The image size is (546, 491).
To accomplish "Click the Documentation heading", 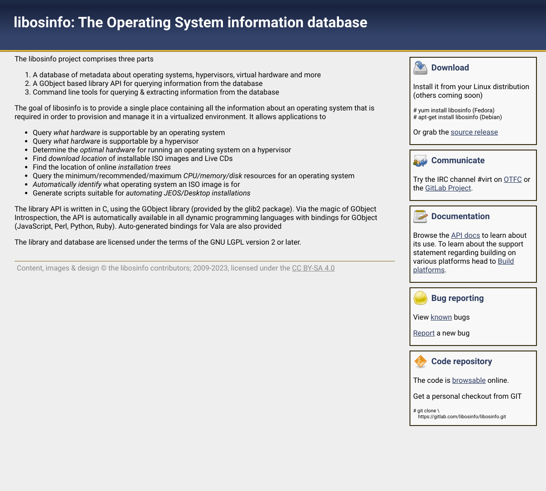I will point(460,216).
